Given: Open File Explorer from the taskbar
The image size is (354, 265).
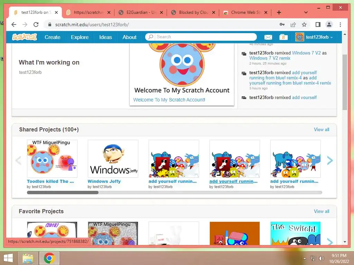Looking at the screenshot, I should tap(28, 258).
